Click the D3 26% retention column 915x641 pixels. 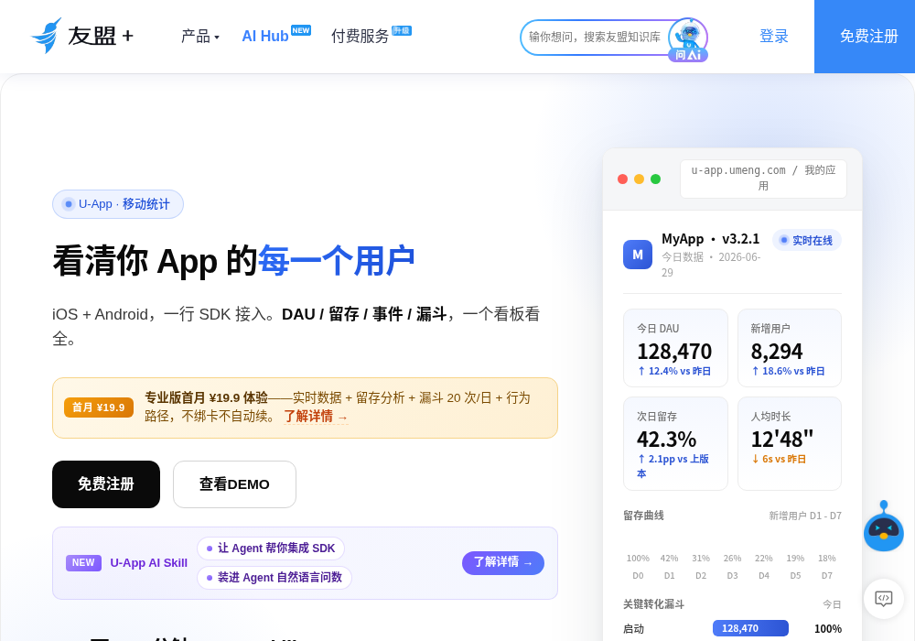point(732,566)
